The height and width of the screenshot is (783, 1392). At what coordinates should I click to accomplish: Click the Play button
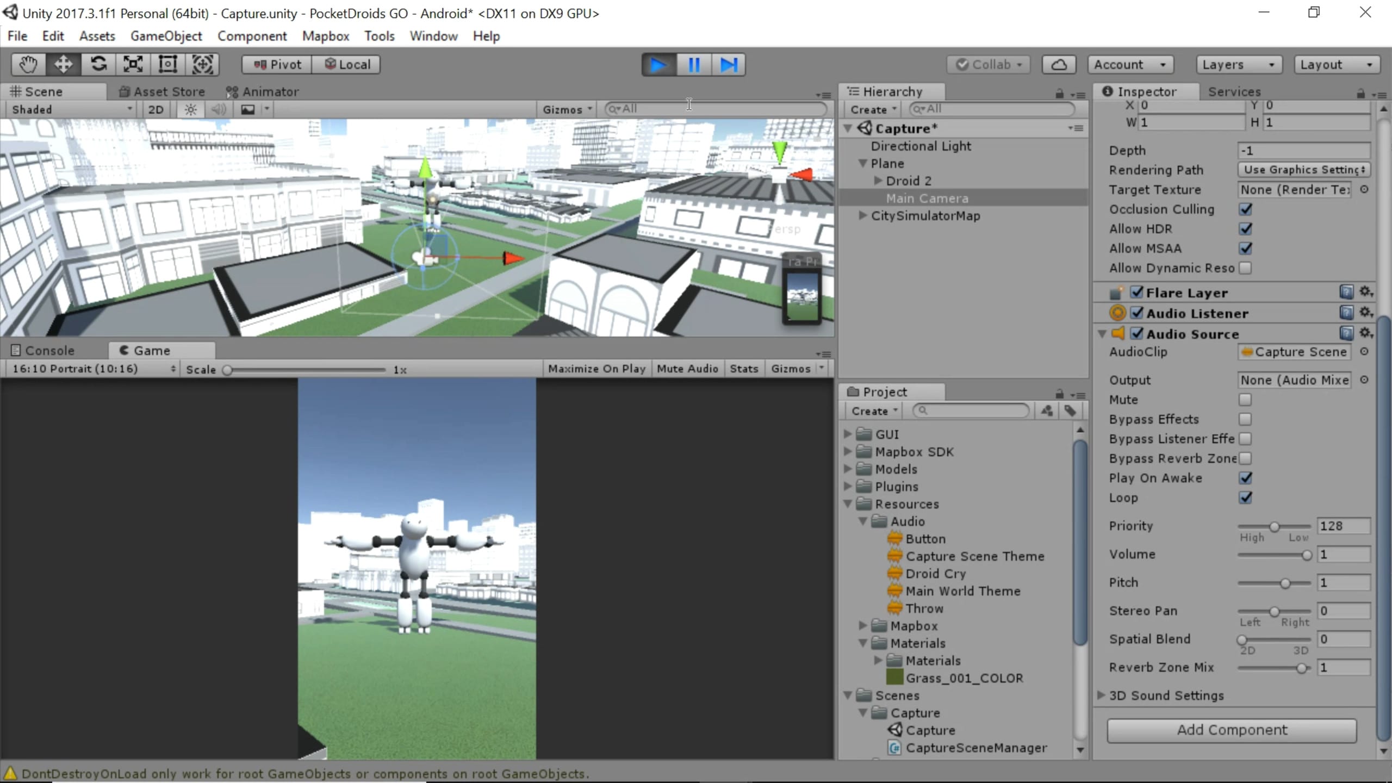pyautogui.click(x=658, y=65)
